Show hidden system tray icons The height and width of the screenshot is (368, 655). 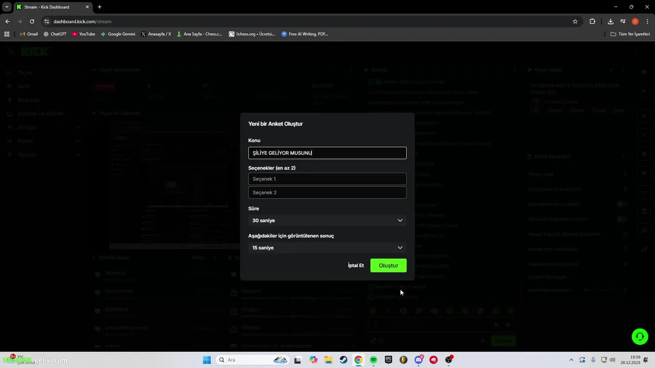click(x=571, y=360)
